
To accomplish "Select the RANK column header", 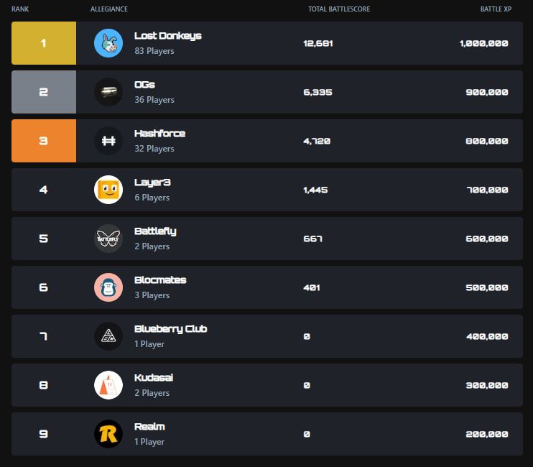I will click(x=20, y=9).
